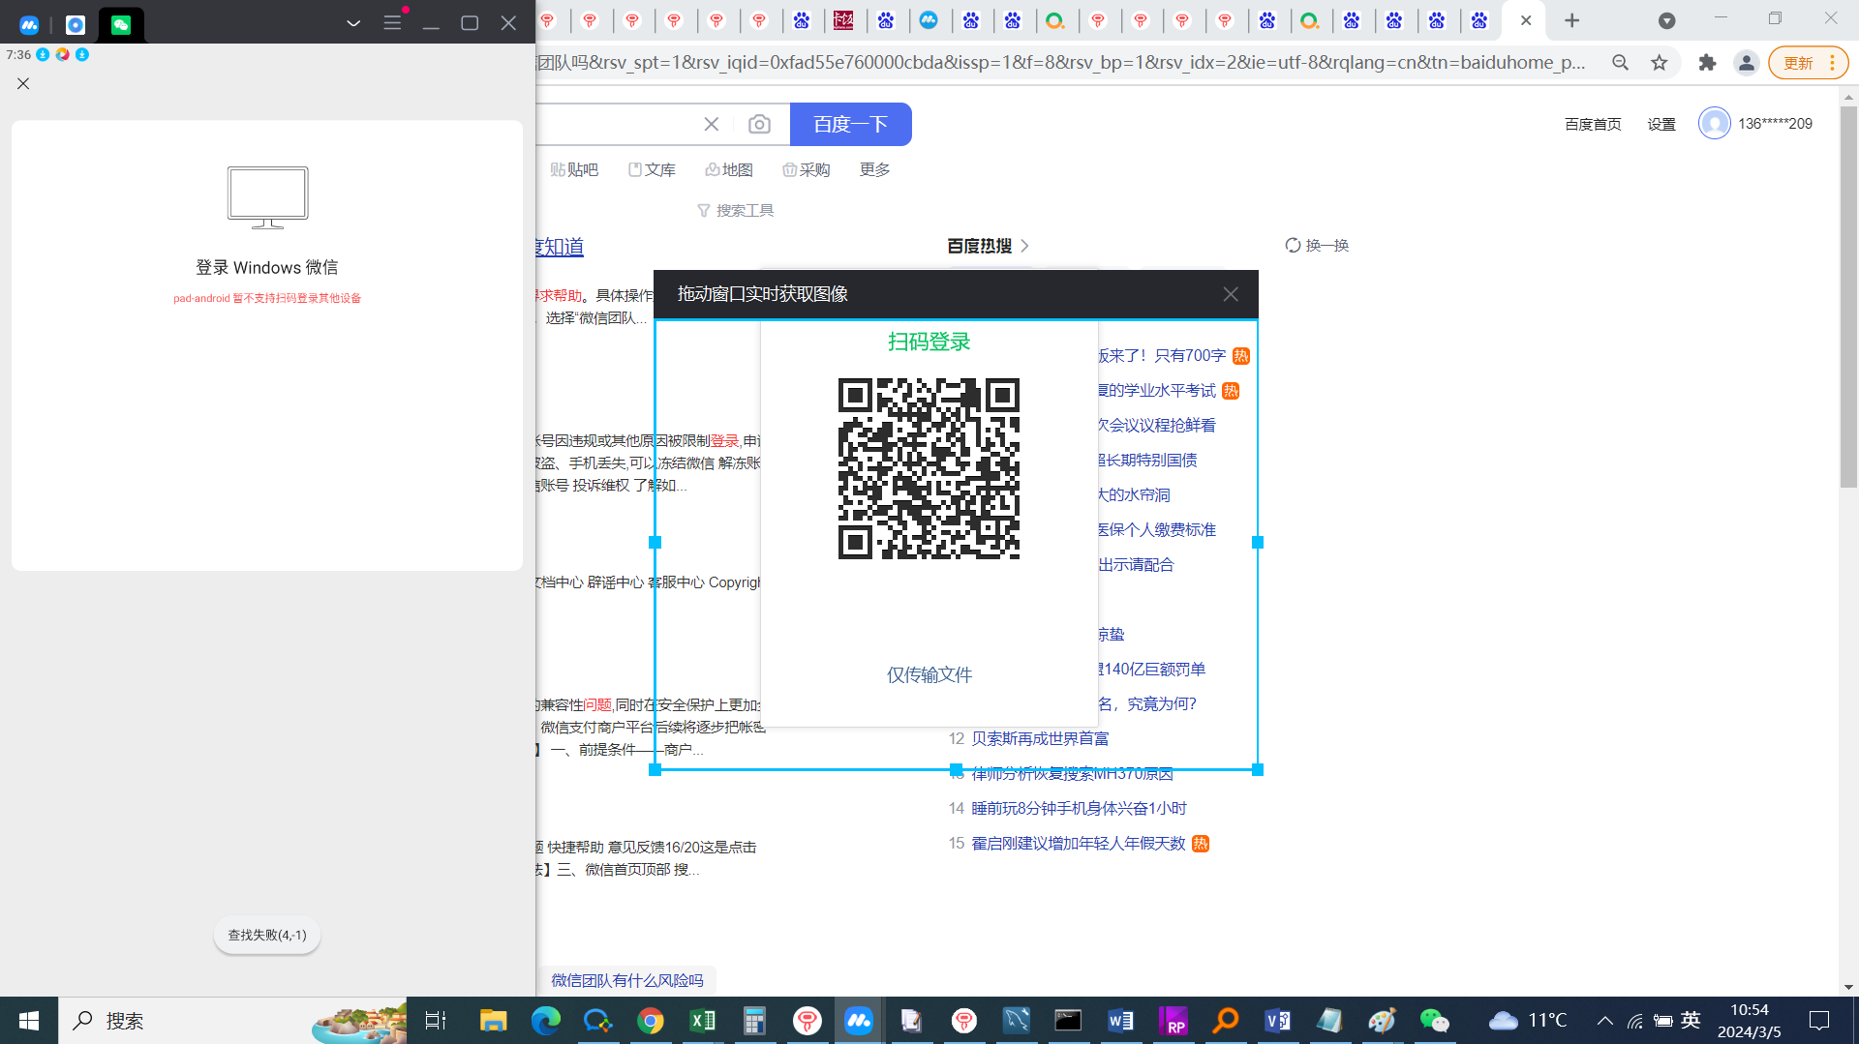Bookmark this page with the star icon
The image size is (1859, 1044).
(x=1660, y=63)
